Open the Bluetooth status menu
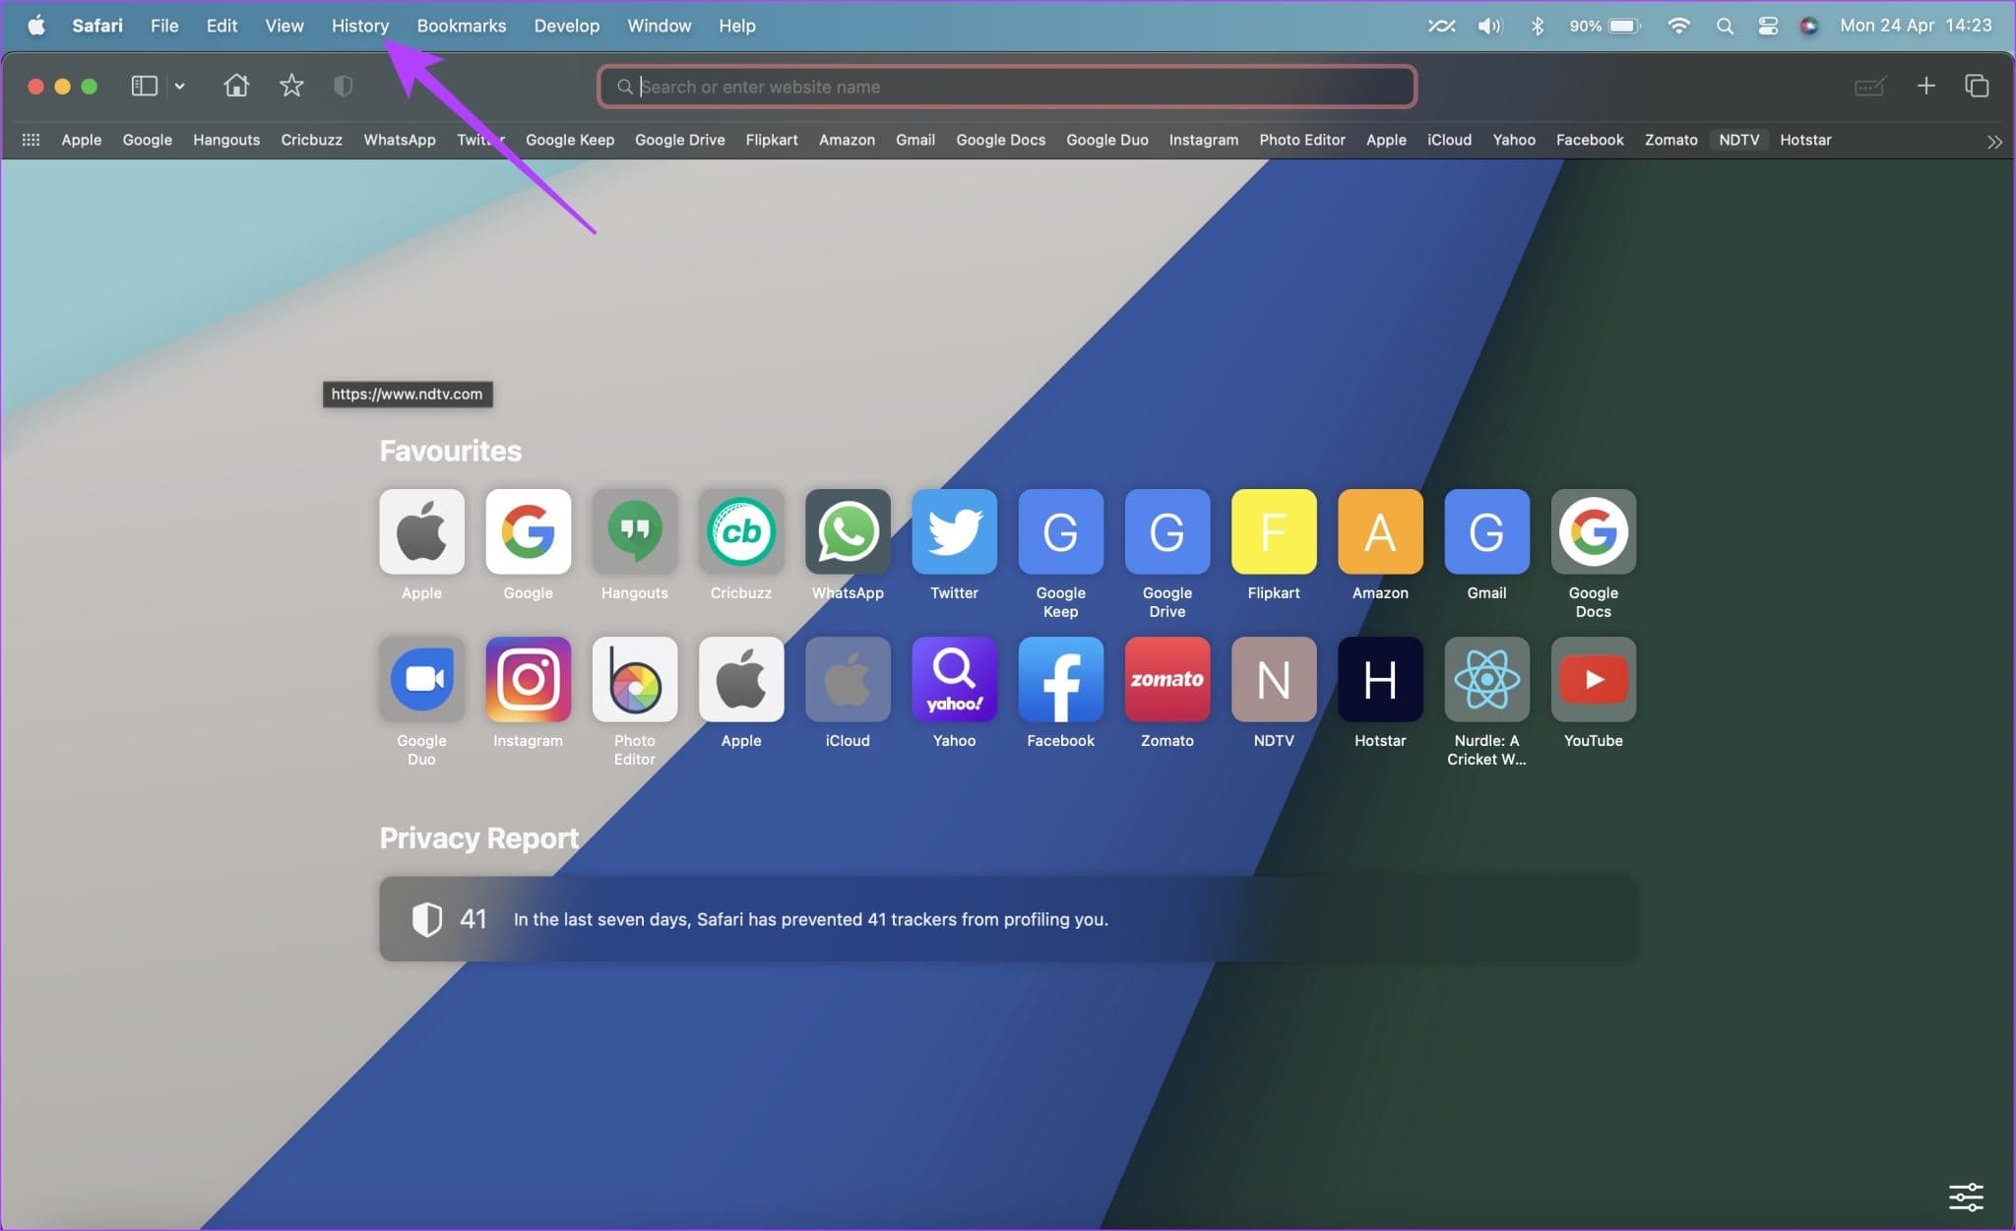The image size is (2016, 1231). [1538, 26]
